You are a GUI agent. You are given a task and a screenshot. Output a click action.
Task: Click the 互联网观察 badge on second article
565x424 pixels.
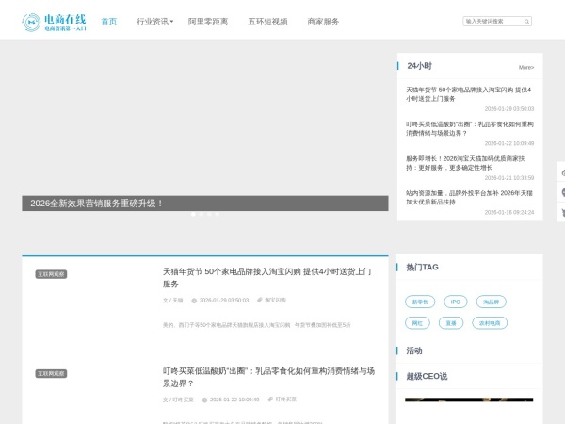coord(52,373)
